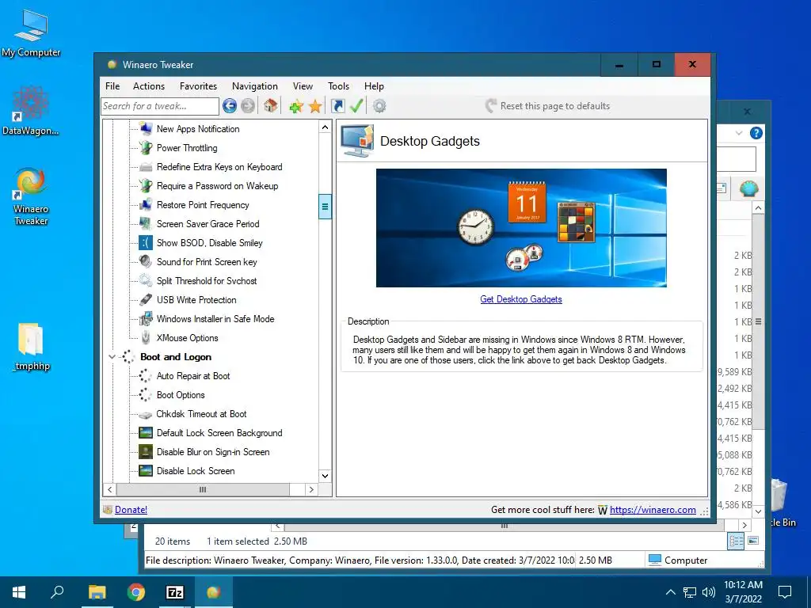Open the Actions menu
Viewport: 811px width, 608px height.
tap(149, 86)
